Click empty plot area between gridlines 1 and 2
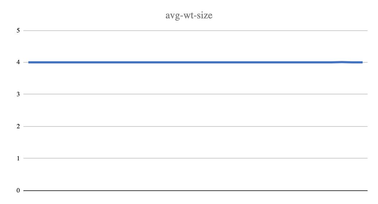378x204 pixels. click(195, 142)
